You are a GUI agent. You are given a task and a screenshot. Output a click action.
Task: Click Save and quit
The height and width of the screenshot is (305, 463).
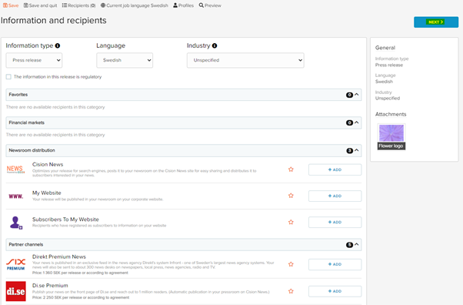click(41, 5)
